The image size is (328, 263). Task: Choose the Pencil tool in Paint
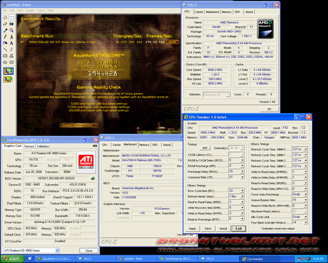click(x=5, y=37)
